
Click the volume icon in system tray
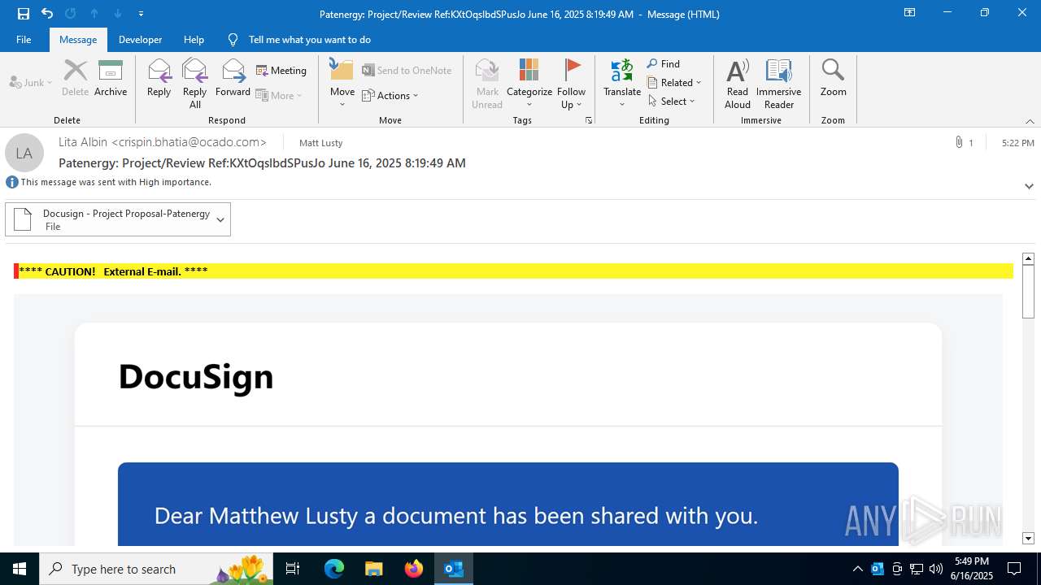[936, 569]
